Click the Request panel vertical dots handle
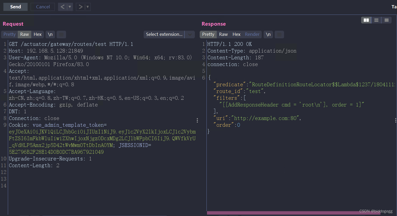Viewport: 397px width, 216px height. pos(197,120)
